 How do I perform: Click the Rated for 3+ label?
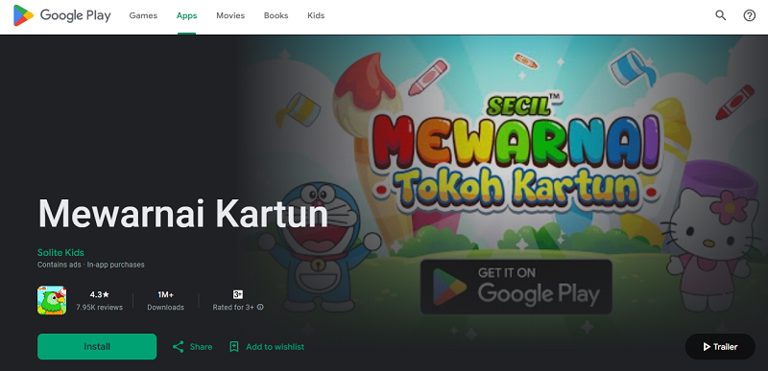pyautogui.click(x=233, y=308)
